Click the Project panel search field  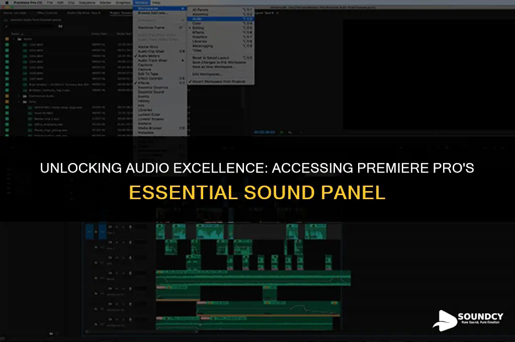click(30, 26)
